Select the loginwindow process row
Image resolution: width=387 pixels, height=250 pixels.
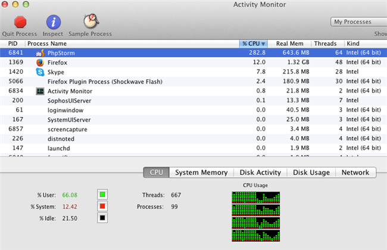(x=193, y=110)
